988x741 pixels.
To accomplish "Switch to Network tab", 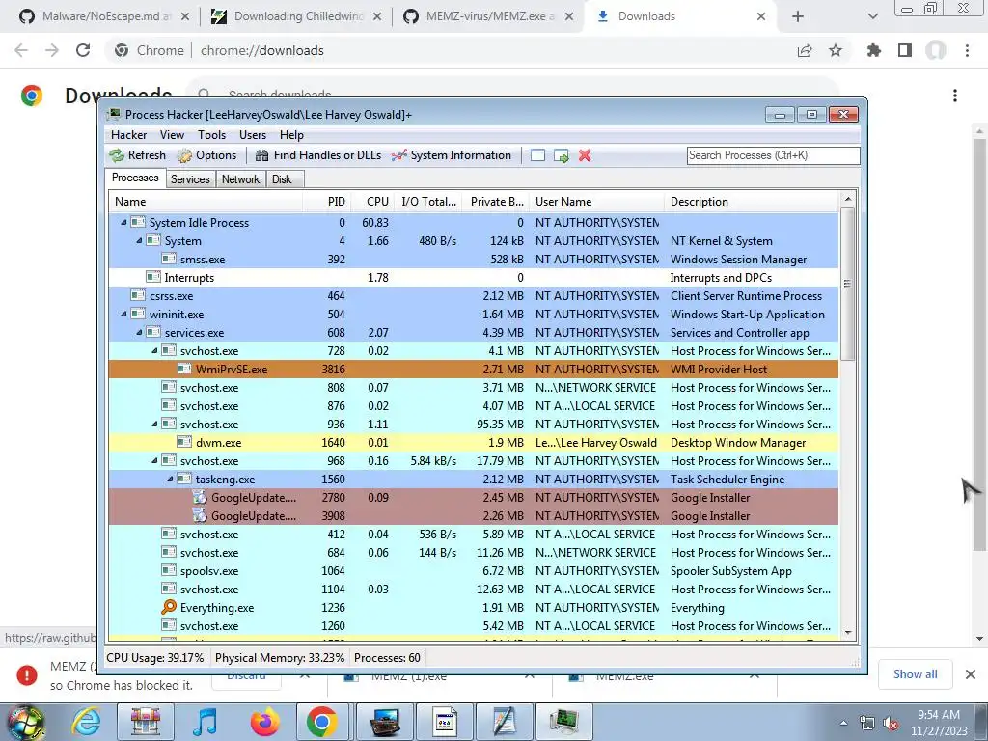I will point(240,179).
